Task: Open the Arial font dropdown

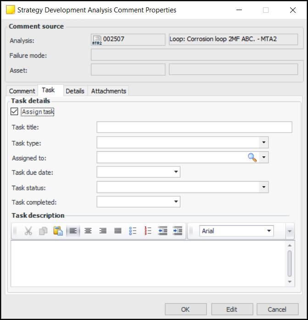Action: [x=269, y=231]
